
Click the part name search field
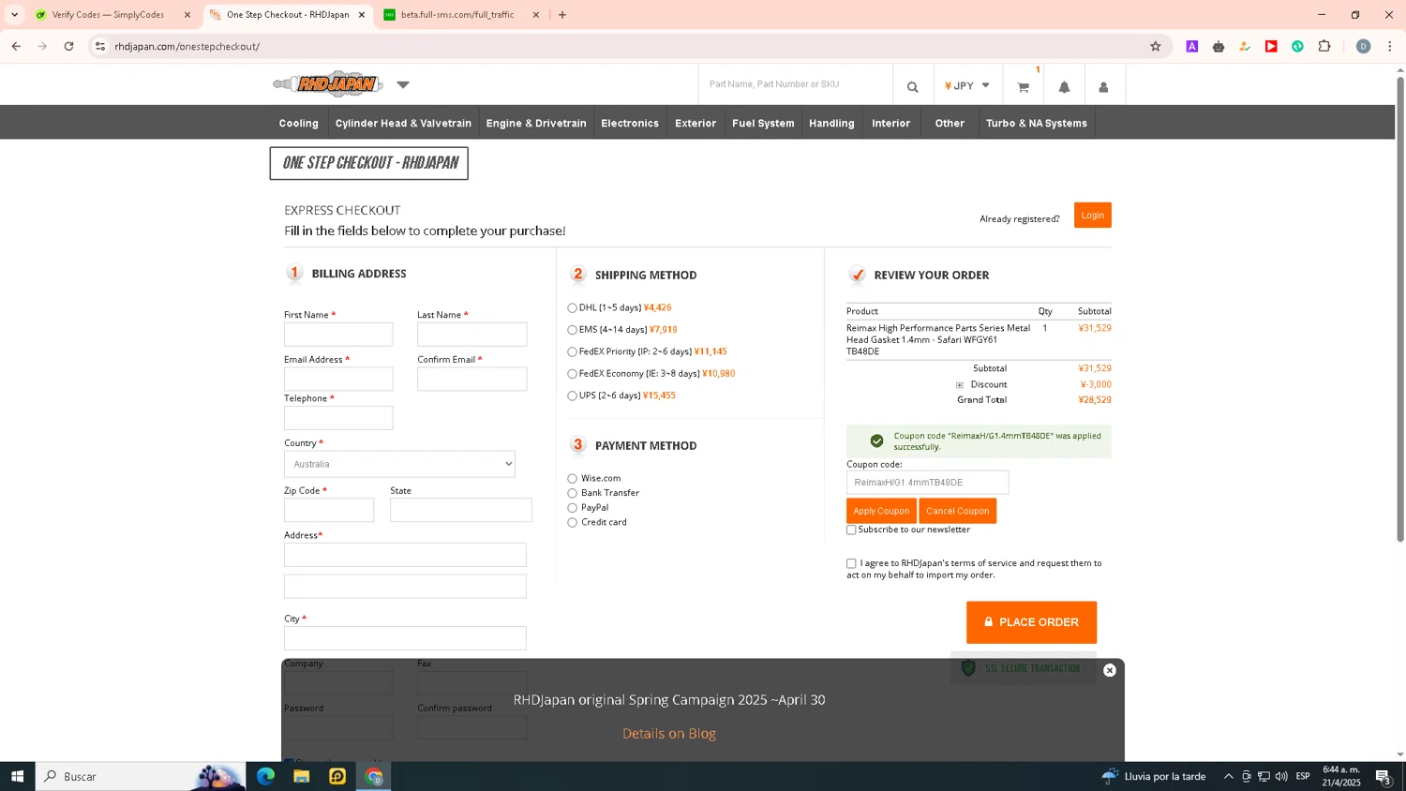795,84
